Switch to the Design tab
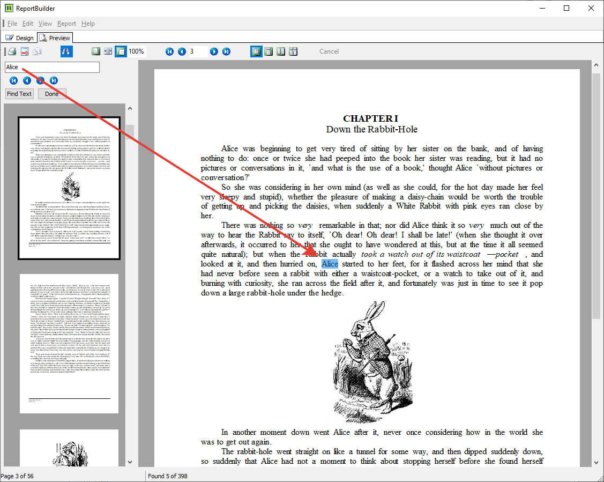The image size is (604, 482). point(19,38)
